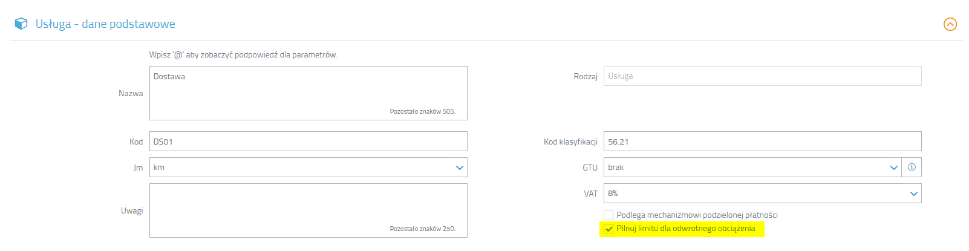This screenshot has height=251, width=969.
Task: Click the Nazwa text area containing Dostawa
Action: pos(308,93)
